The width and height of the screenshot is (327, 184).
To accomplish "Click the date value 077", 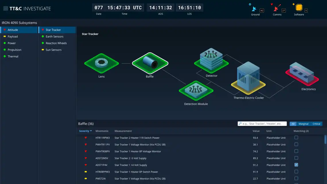I will [x=99, y=8].
